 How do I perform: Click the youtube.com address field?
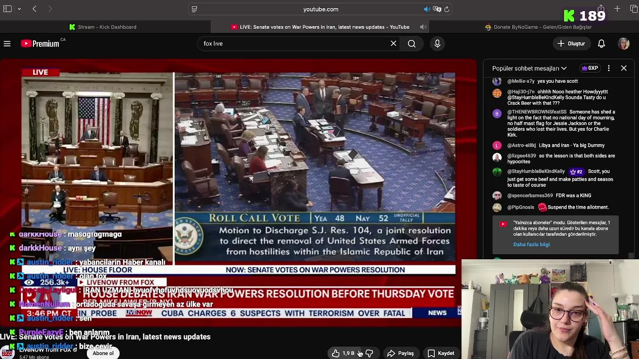[320, 9]
